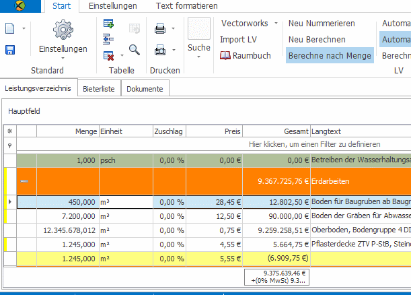Switch to the Bieterliste tab
This screenshot has width=411, height=295.
click(x=99, y=89)
